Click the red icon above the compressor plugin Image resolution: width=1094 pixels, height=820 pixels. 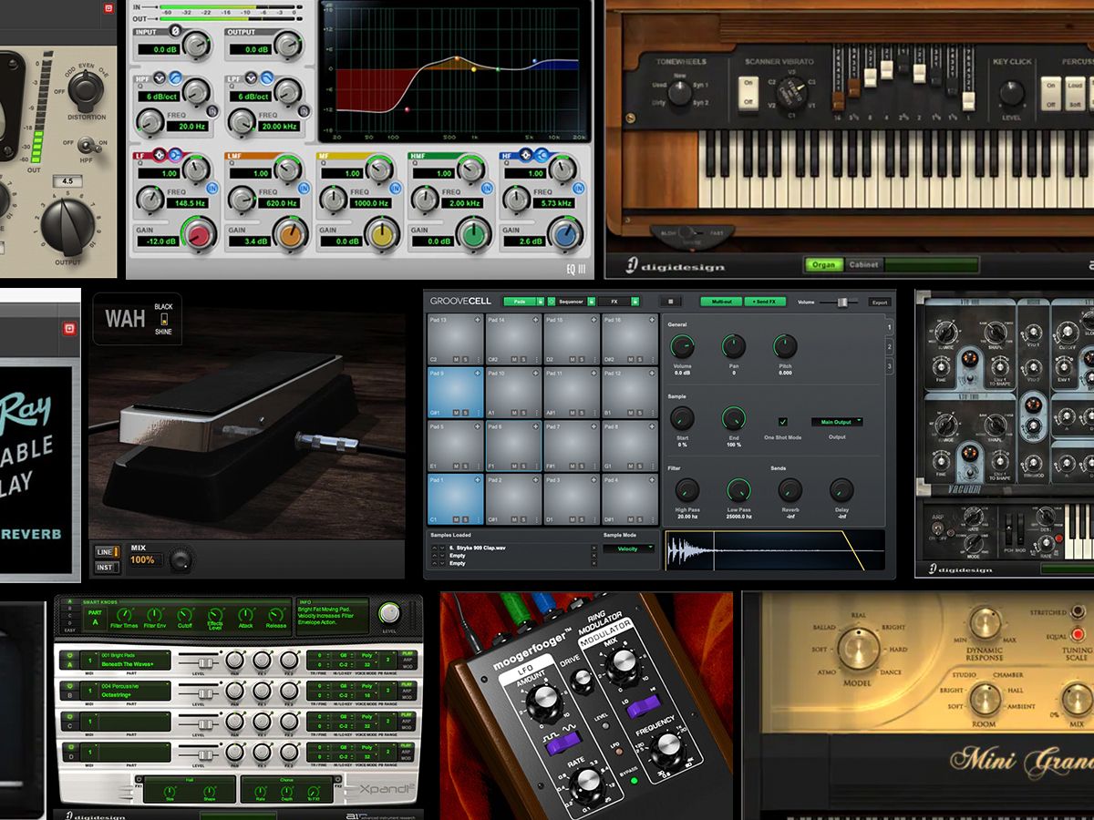coord(108,9)
